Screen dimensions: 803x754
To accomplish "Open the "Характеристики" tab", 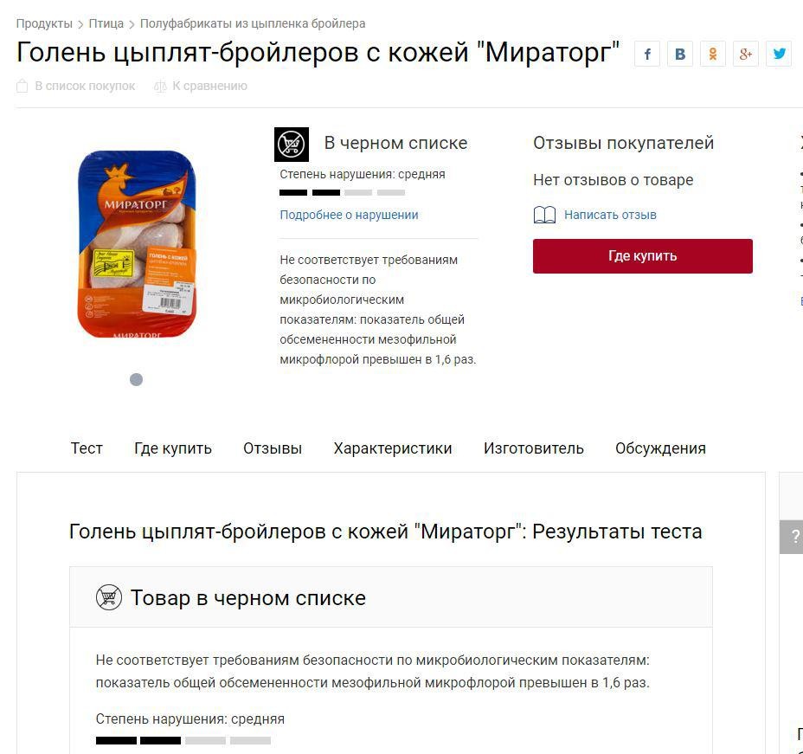I will [x=393, y=448].
